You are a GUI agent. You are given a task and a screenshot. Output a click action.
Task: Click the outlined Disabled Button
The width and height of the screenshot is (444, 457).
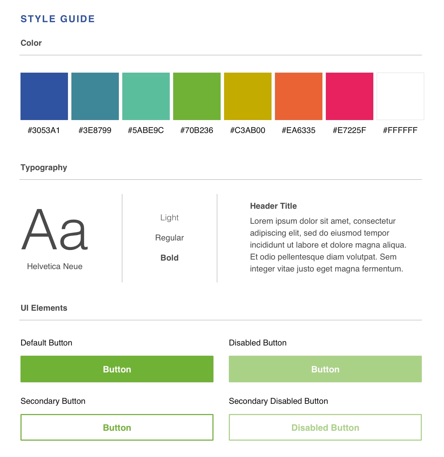(x=325, y=427)
